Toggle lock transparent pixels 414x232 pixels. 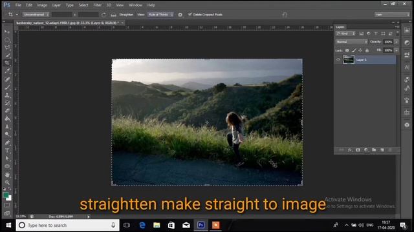(347, 50)
